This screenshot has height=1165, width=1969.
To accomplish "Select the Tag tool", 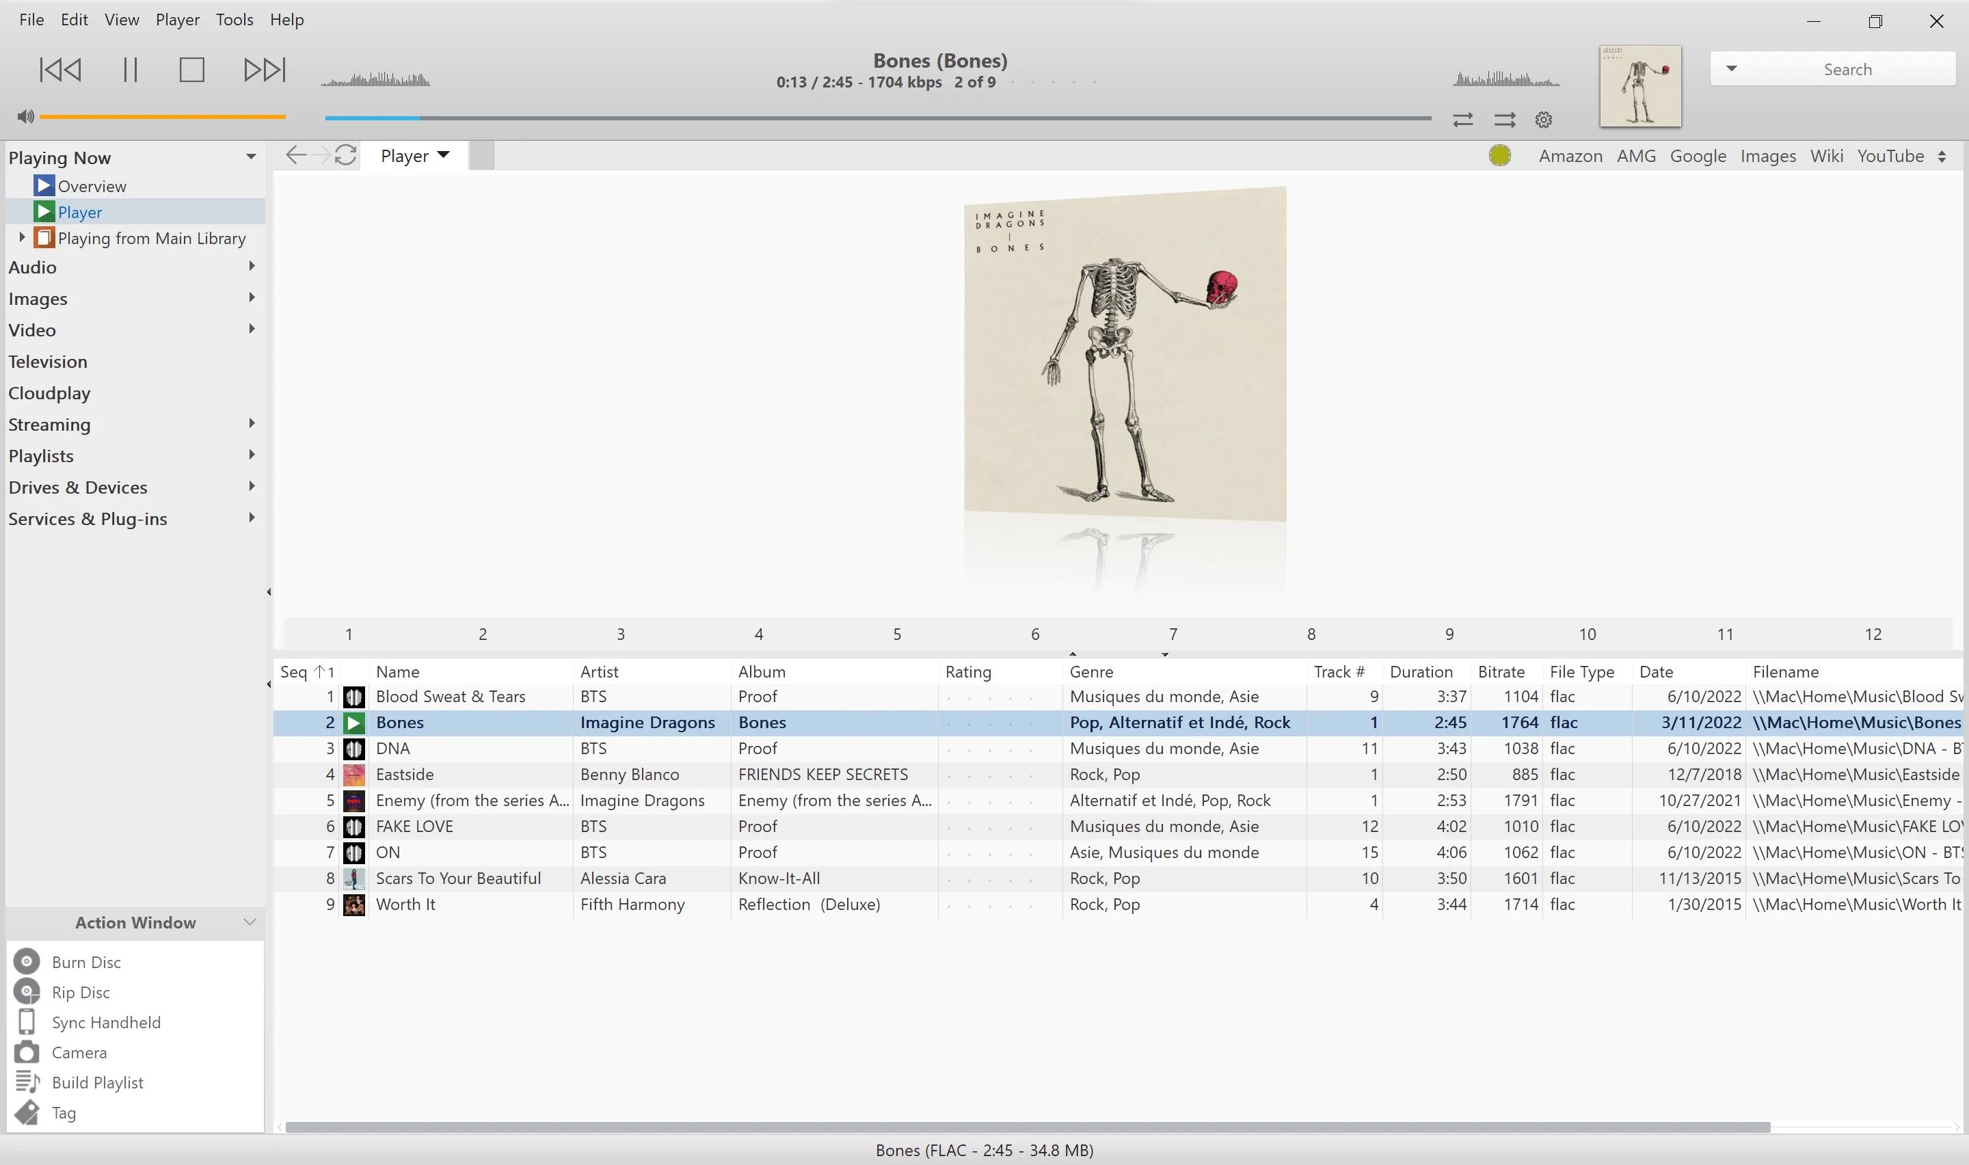I will [x=63, y=1112].
